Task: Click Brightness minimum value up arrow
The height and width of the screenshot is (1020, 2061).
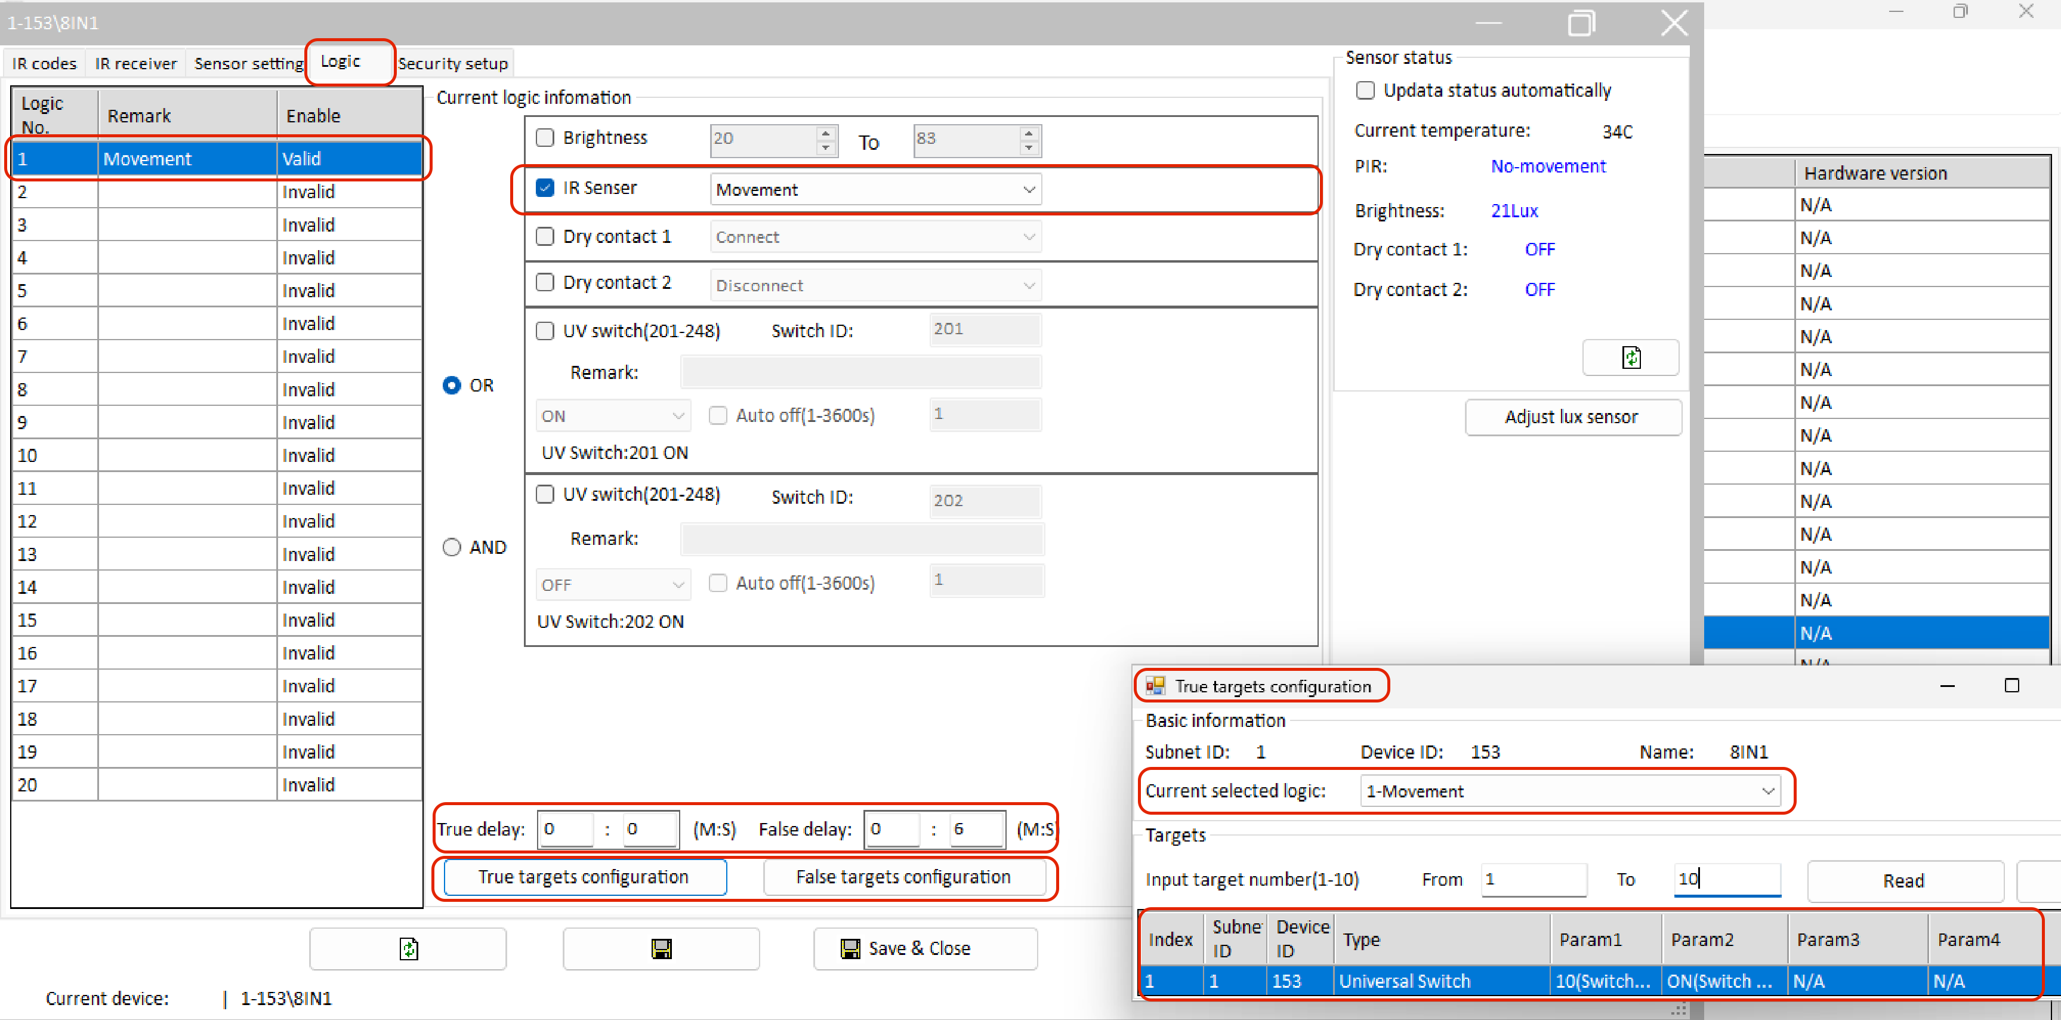Action: click(x=826, y=132)
